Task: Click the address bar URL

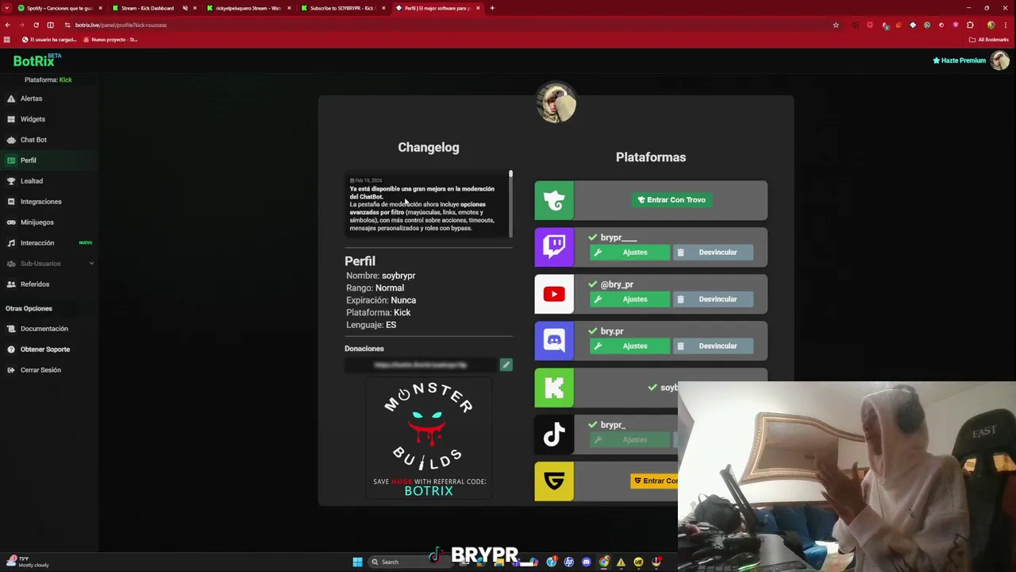Action: point(121,25)
